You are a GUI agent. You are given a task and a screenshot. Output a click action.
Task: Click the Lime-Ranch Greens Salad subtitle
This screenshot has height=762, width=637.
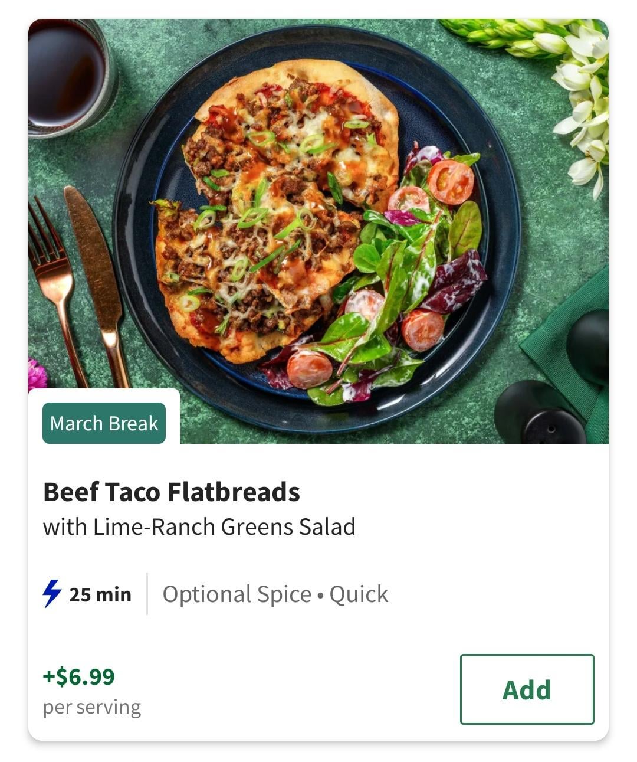coord(199,526)
